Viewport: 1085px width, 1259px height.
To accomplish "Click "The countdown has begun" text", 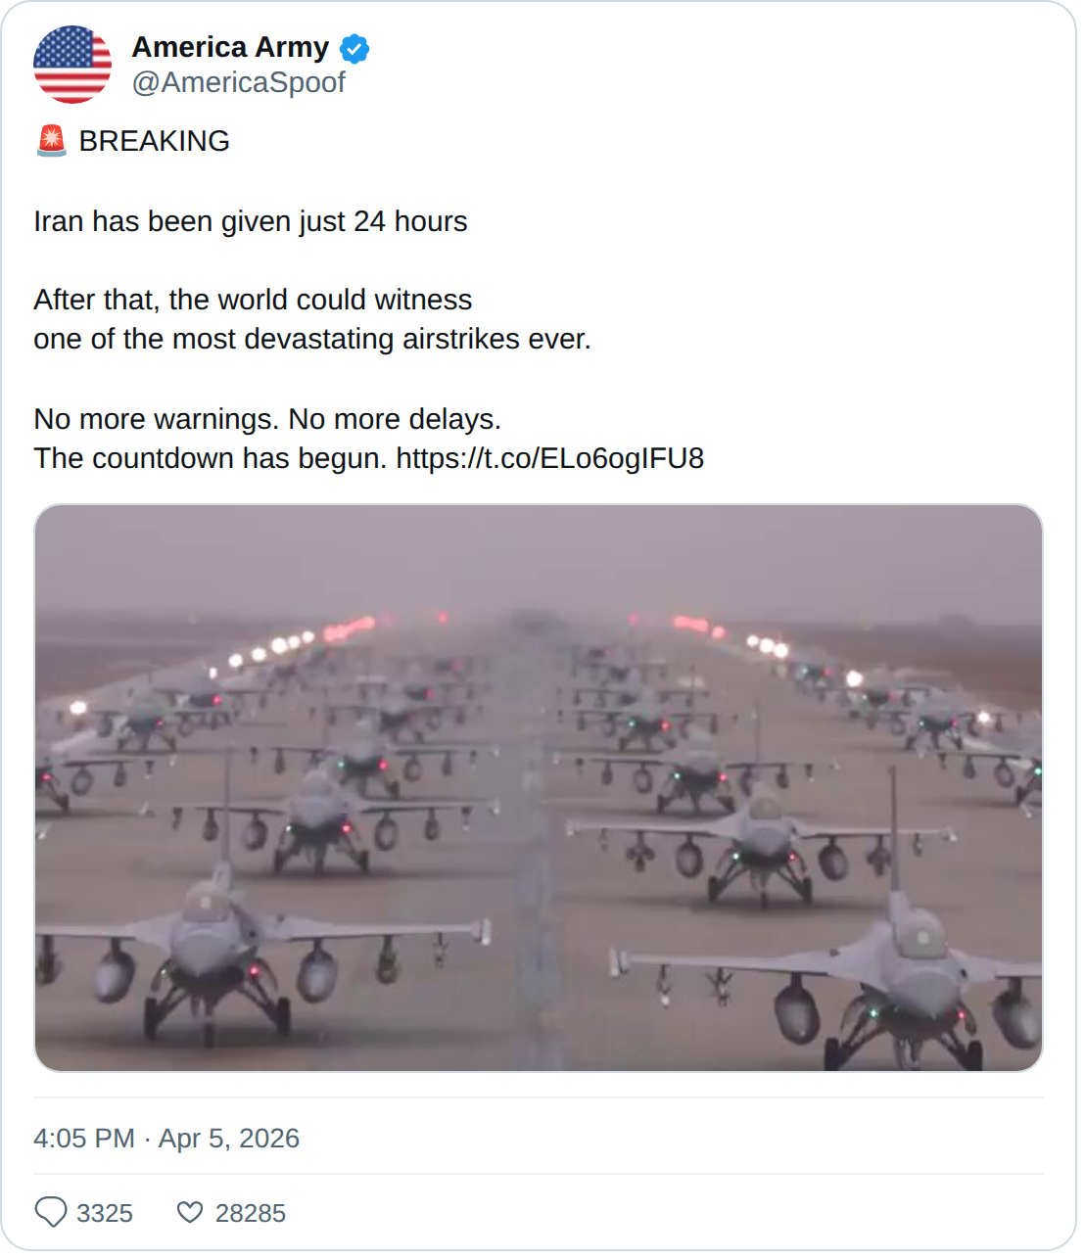I will (211, 458).
